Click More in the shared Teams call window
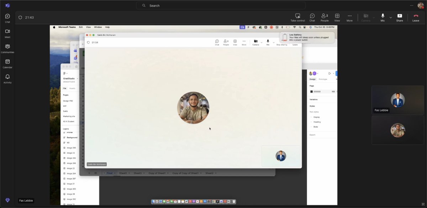Viewport: 427px width, 208px height. click(244, 42)
